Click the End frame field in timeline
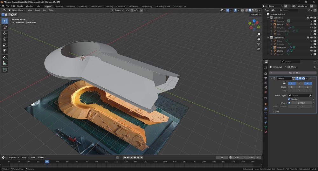The image size is (318, 171). pos(255,158)
